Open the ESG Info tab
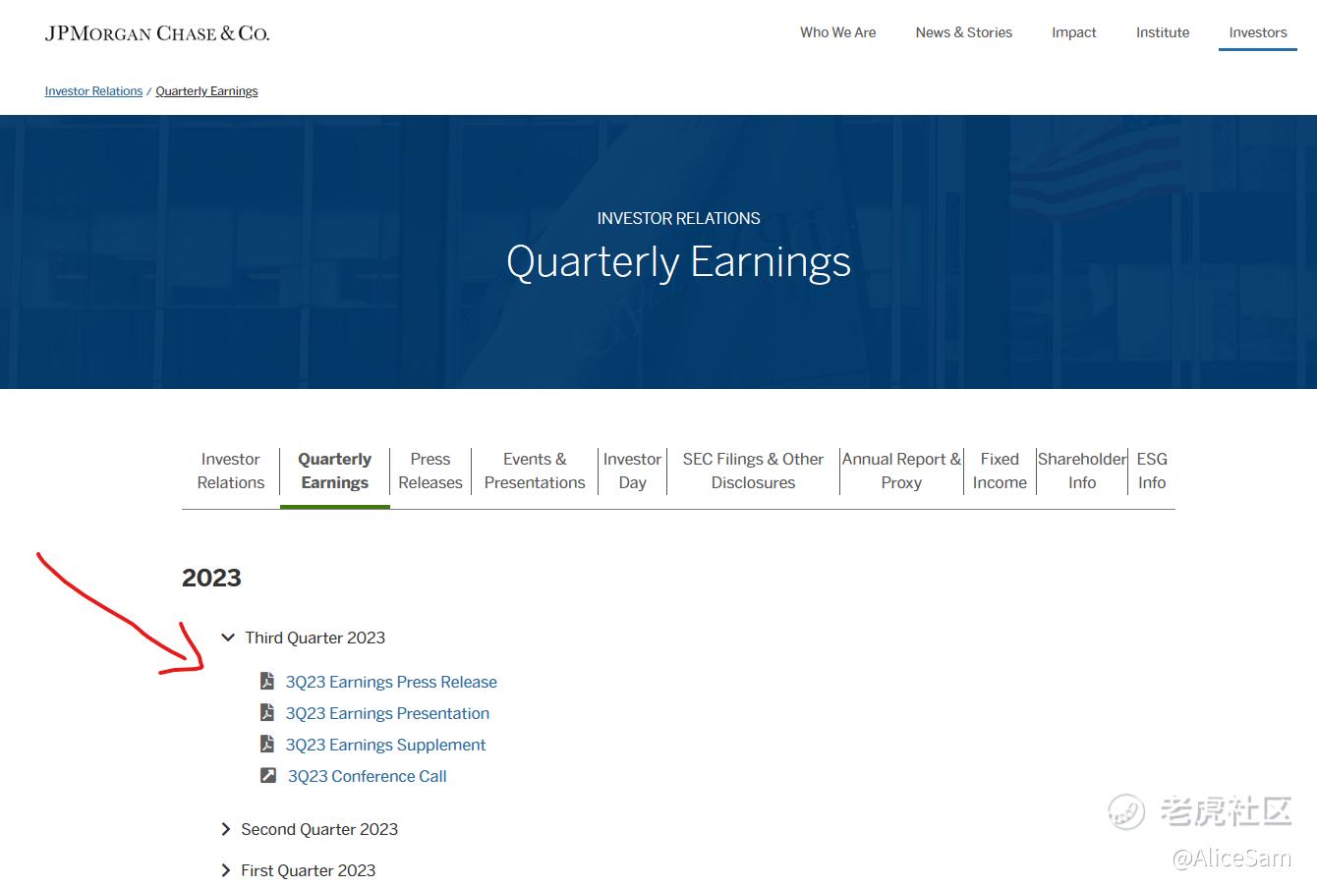The image size is (1317, 887). pyautogui.click(x=1152, y=471)
